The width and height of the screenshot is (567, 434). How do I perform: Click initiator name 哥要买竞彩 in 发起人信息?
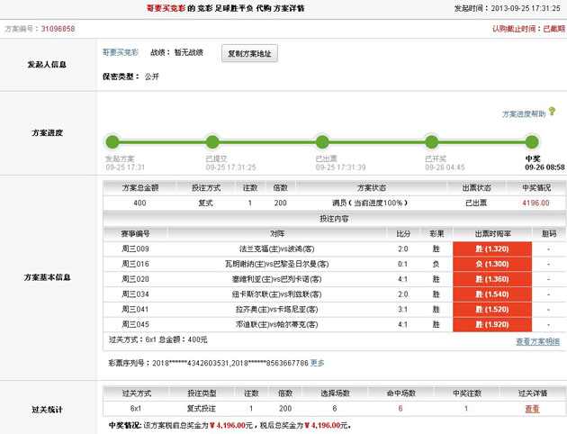pos(121,53)
